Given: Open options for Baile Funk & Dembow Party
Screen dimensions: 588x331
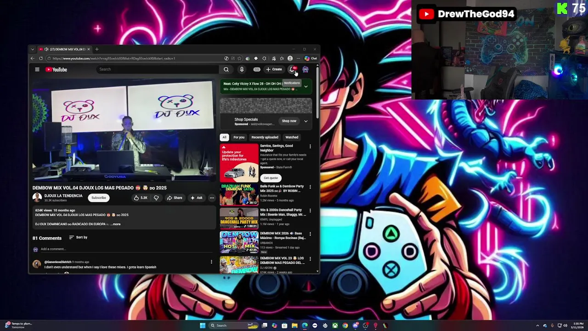Looking at the screenshot, I should (310, 187).
